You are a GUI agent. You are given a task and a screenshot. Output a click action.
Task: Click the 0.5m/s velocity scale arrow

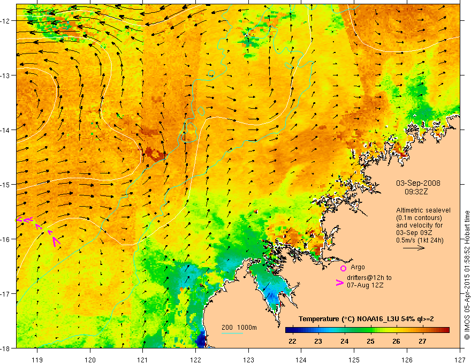pos(414,248)
